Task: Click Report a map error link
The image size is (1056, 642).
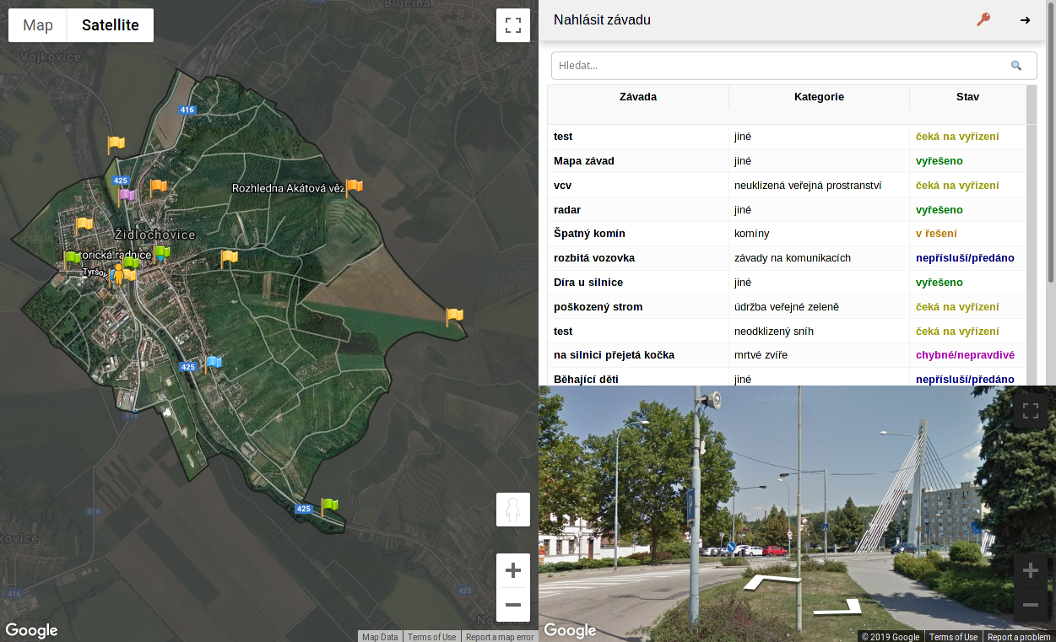Action: [500, 637]
